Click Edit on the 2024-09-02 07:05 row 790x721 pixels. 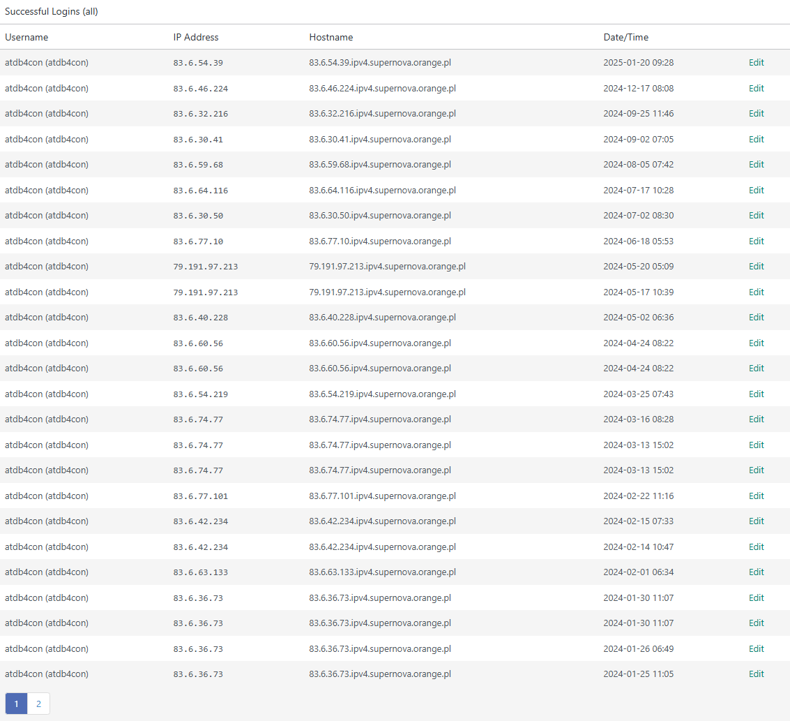[756, 140]
